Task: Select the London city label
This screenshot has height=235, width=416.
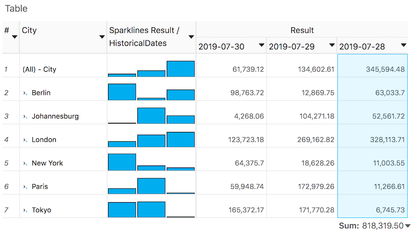Action: tap(44, 140)
